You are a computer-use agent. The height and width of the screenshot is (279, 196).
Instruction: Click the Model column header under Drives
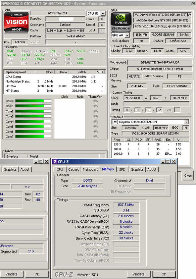[x=63, y=156]
